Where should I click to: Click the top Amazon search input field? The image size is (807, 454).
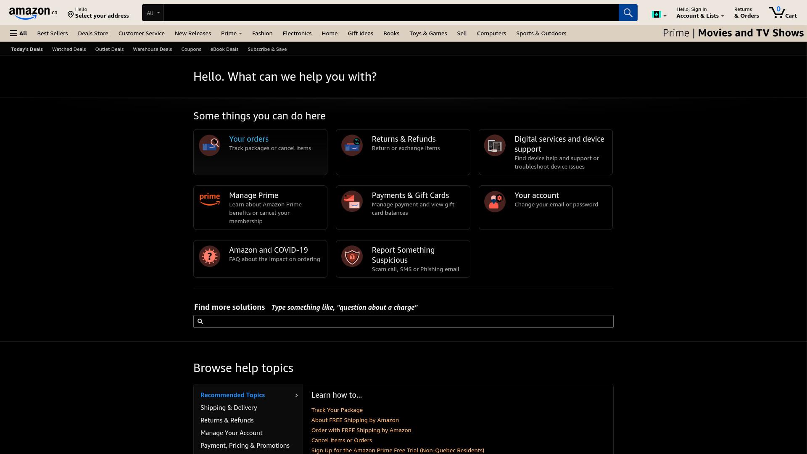(x=391, y=13)
